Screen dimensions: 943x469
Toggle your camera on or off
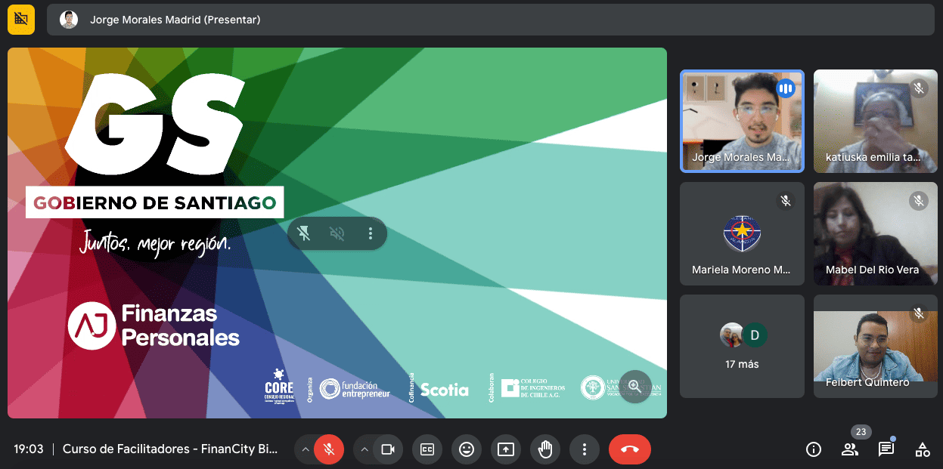point(388,449)
